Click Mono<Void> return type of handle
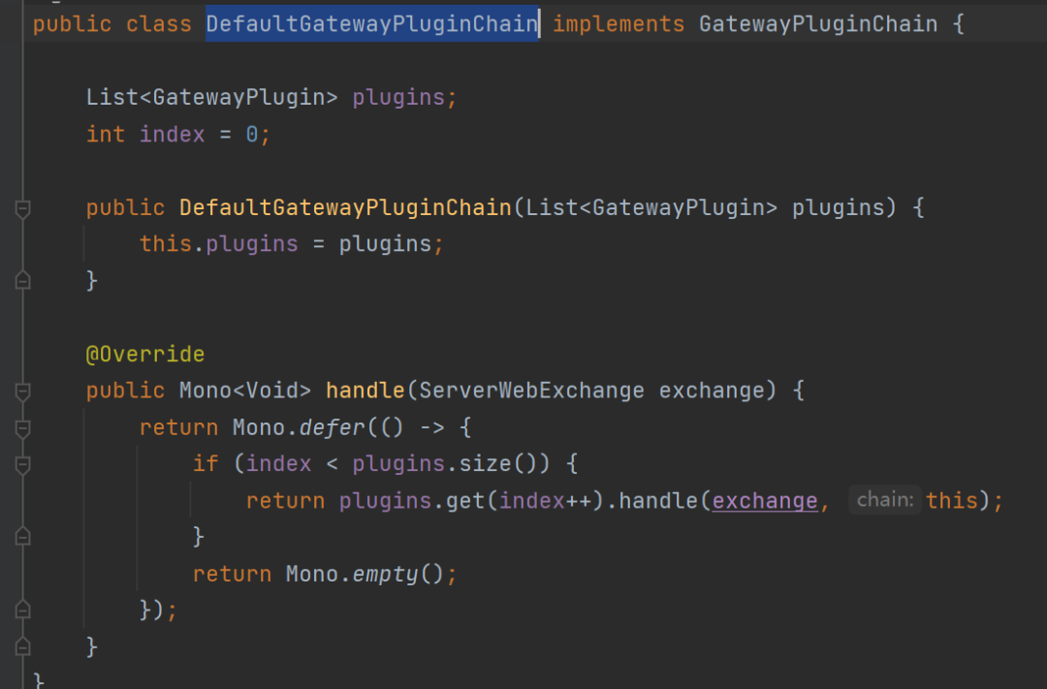Screen dimensions: 1047x689 coord(245,391)
